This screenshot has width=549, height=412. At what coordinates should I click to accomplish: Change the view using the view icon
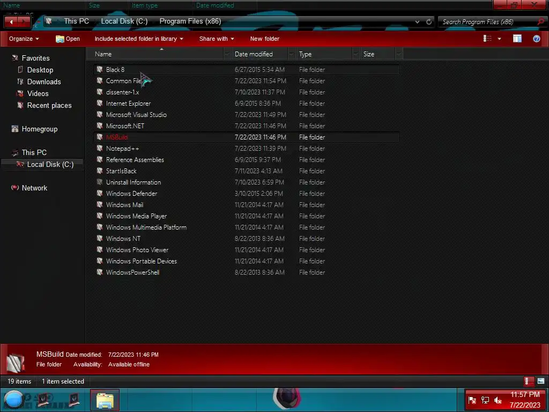(x=487, y=39)
